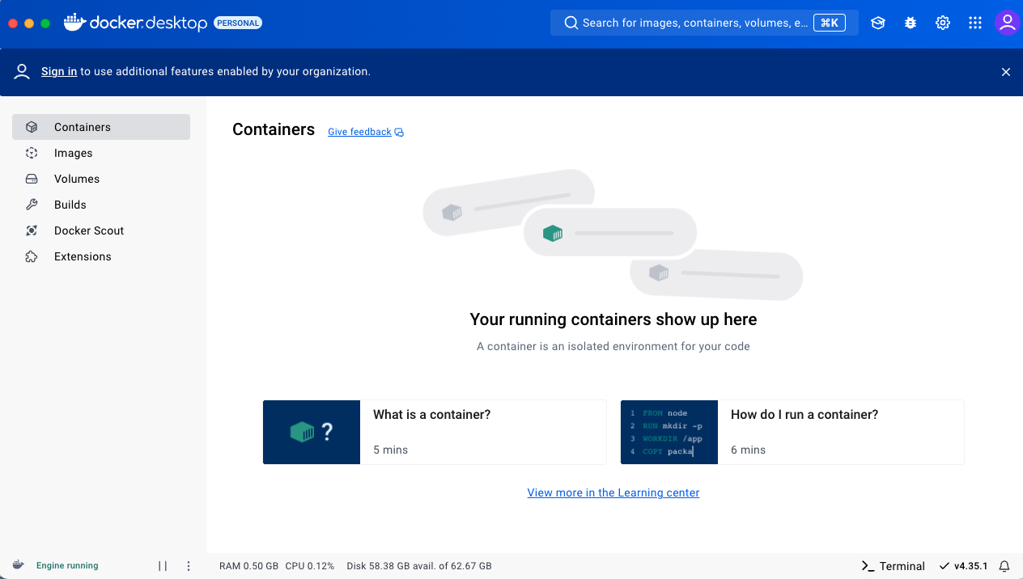The height and width of the screenshot is (579, 1023).
Task: Go to the Builds section
Action: point(70,205)
